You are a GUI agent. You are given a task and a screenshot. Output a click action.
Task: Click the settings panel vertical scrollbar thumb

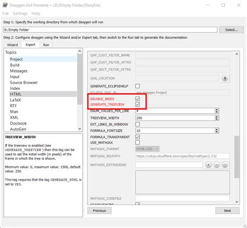(237, 157)
